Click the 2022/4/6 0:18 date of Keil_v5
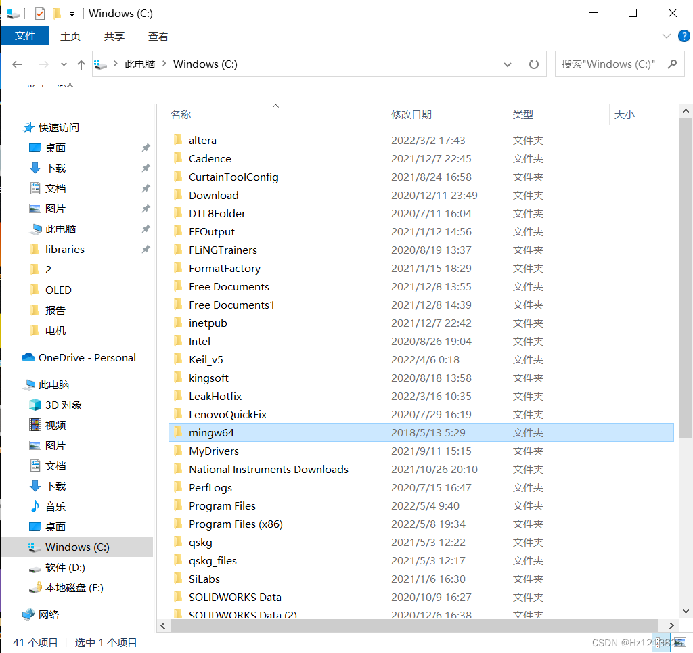This screenshot has height=653, width=693. pos(425,359)
